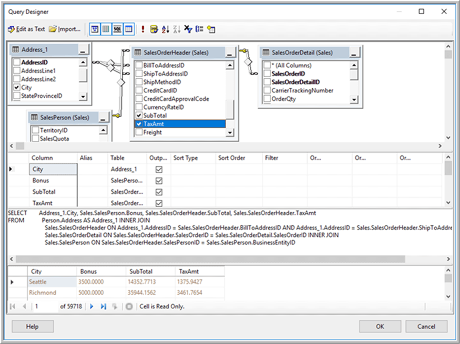Click the Remove Filter icon
This screenshot has width=460, height=344.
(188, 29)
